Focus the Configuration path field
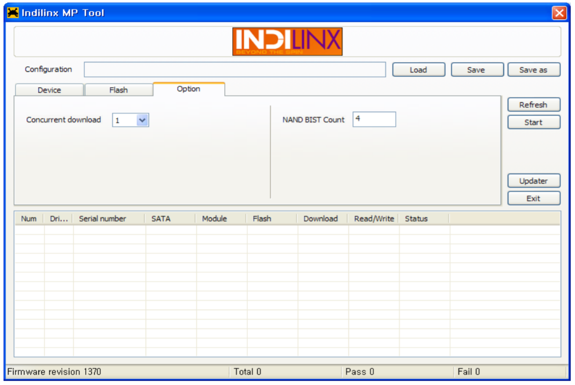The height and width of the screenshot is (385, 575). tap(235, 70)
